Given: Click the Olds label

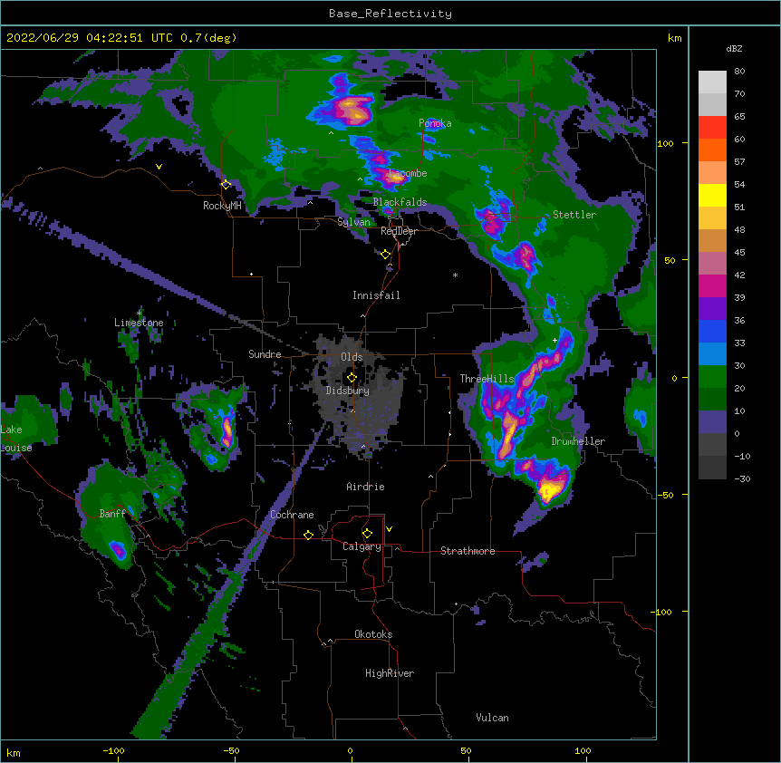Looking at the screenshot, I should (x=352, y=357).
